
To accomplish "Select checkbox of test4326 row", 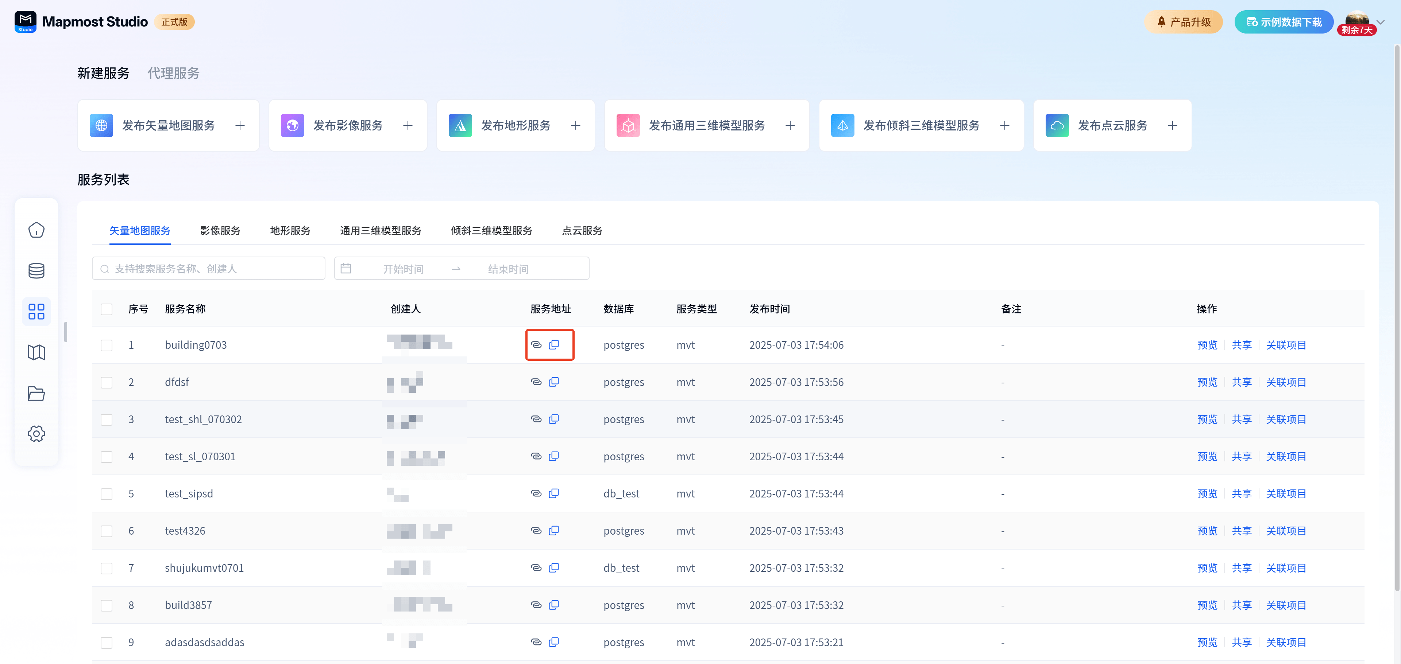I will coord(107,531).
